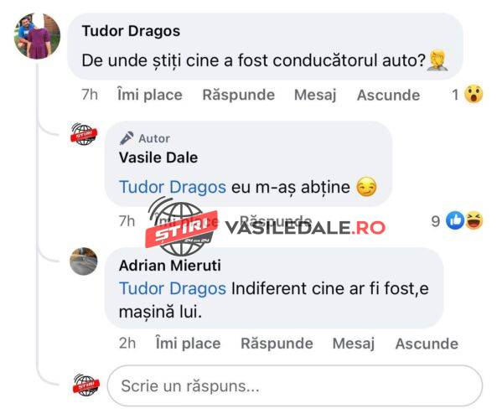Open Vasile Dale's globe avatar beside reply
This screenshot has width=497, height=419.
pyautogui.click(x=84, y=134)
